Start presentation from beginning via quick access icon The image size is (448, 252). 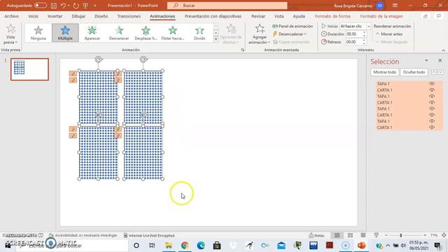[x=85, y=6]
